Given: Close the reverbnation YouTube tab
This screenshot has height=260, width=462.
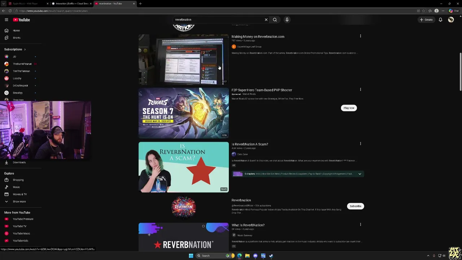Looking at the screenshot, I should [134, 4].
